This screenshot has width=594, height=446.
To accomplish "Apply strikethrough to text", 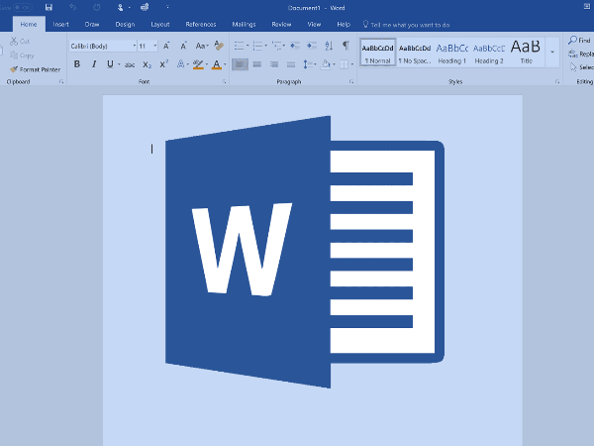I will pyautogui.click(x=130, y=64).
